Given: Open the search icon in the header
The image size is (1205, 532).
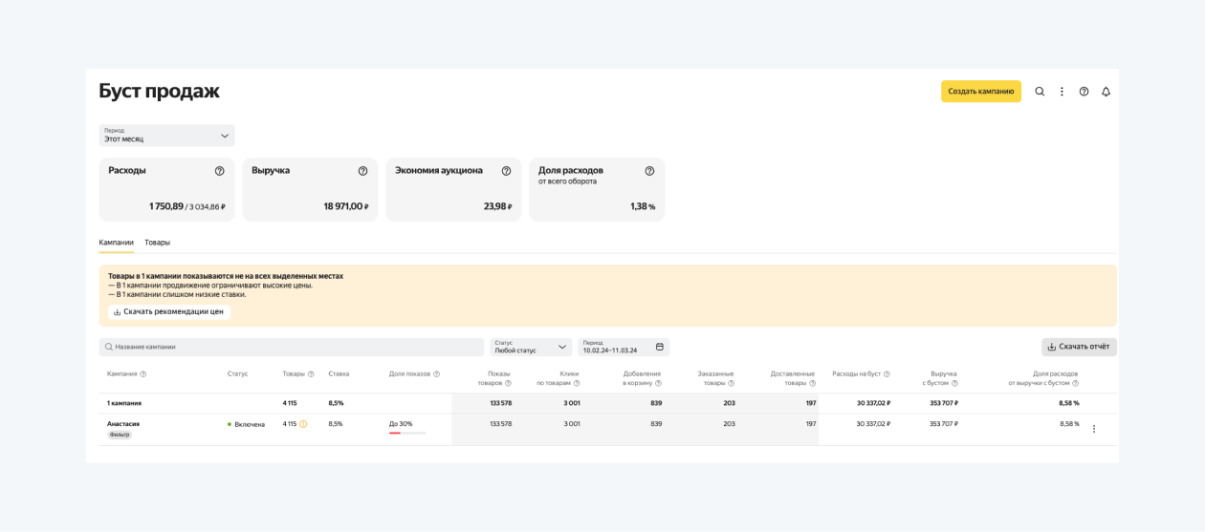Looking at the screenshot, I should (x=1040, y=92).
